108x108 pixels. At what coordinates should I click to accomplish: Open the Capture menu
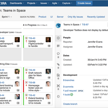67,3
